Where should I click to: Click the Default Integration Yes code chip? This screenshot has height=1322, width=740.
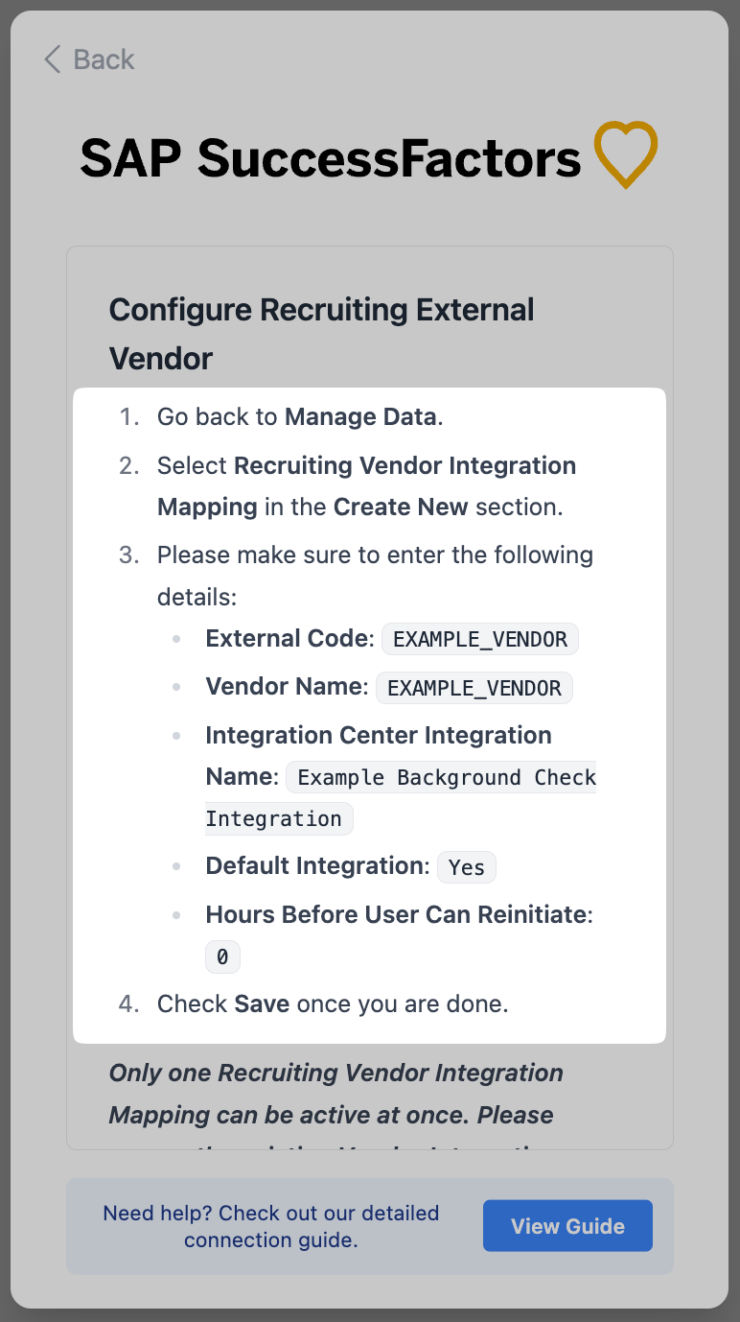(x=467, y=867)
